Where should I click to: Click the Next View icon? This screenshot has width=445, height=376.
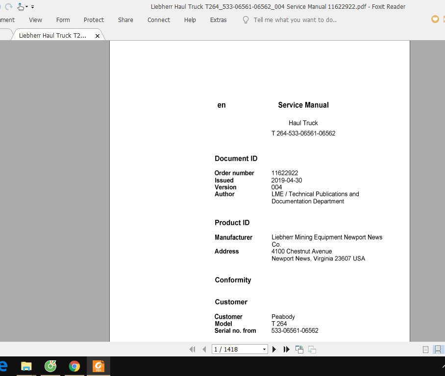pyautogui.click(x=312, y=350)
